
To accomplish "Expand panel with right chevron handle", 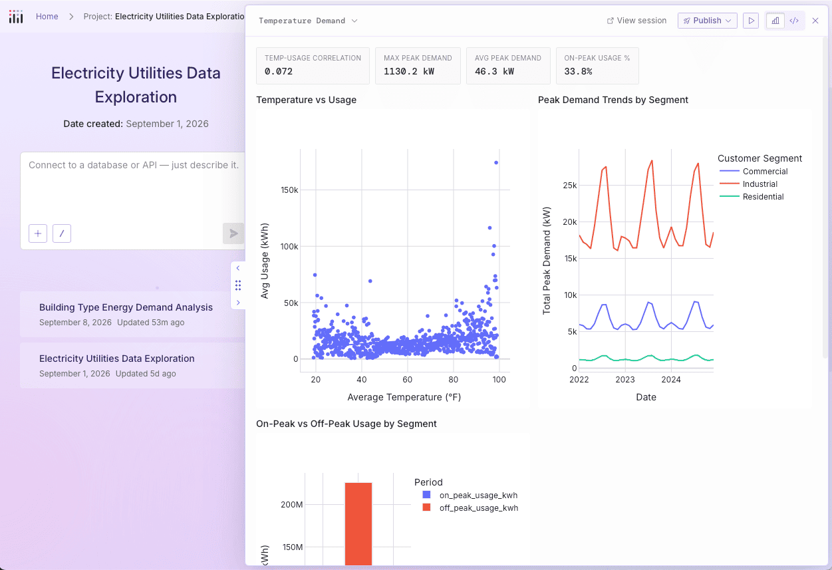I will pyautogui.click(x=238, y=303).
